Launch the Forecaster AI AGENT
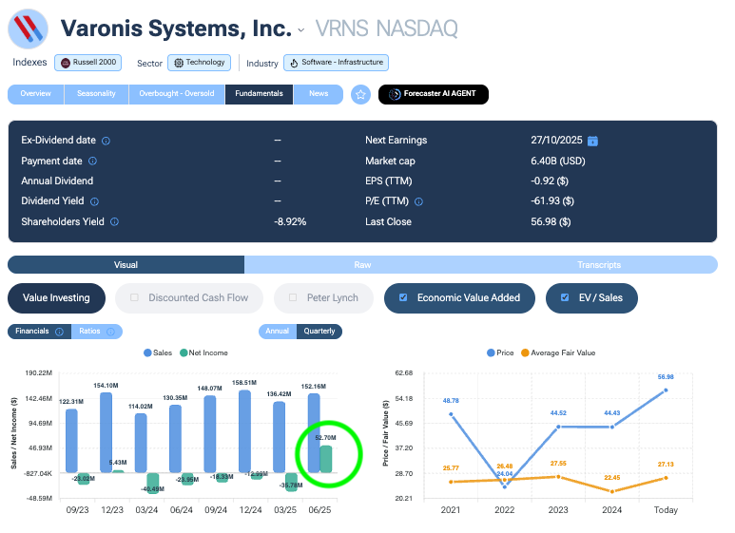 pyautogui.click(x=434, y=94)
